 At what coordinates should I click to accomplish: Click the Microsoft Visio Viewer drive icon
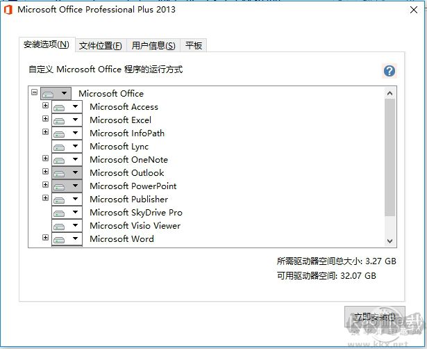pos(60,226)
